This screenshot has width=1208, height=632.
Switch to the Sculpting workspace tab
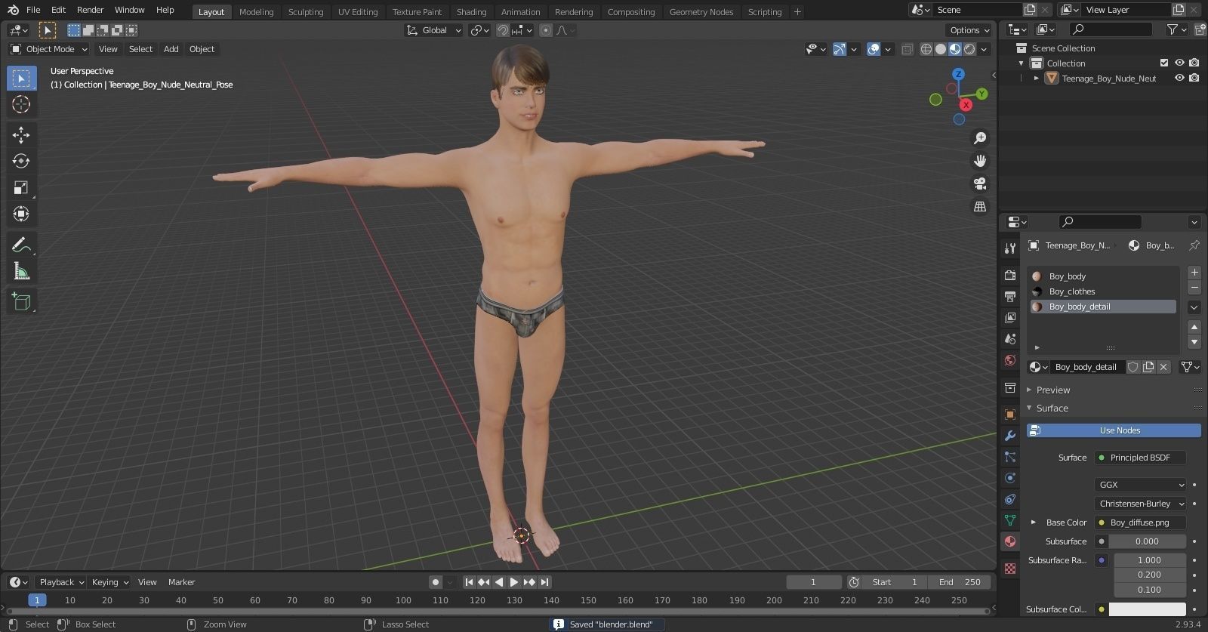coord(306,12)
